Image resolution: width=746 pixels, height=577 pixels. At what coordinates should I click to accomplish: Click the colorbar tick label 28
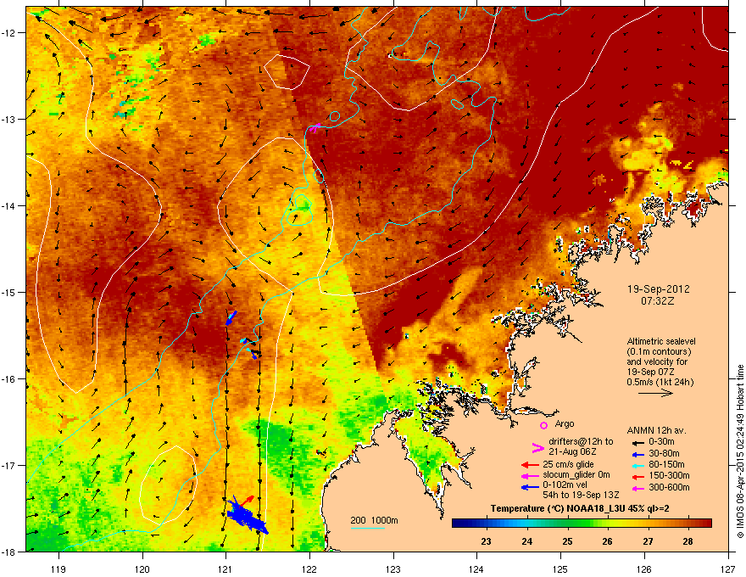click(688, 541)
